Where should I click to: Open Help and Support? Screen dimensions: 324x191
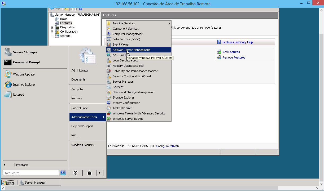click(x=87, y=126)
